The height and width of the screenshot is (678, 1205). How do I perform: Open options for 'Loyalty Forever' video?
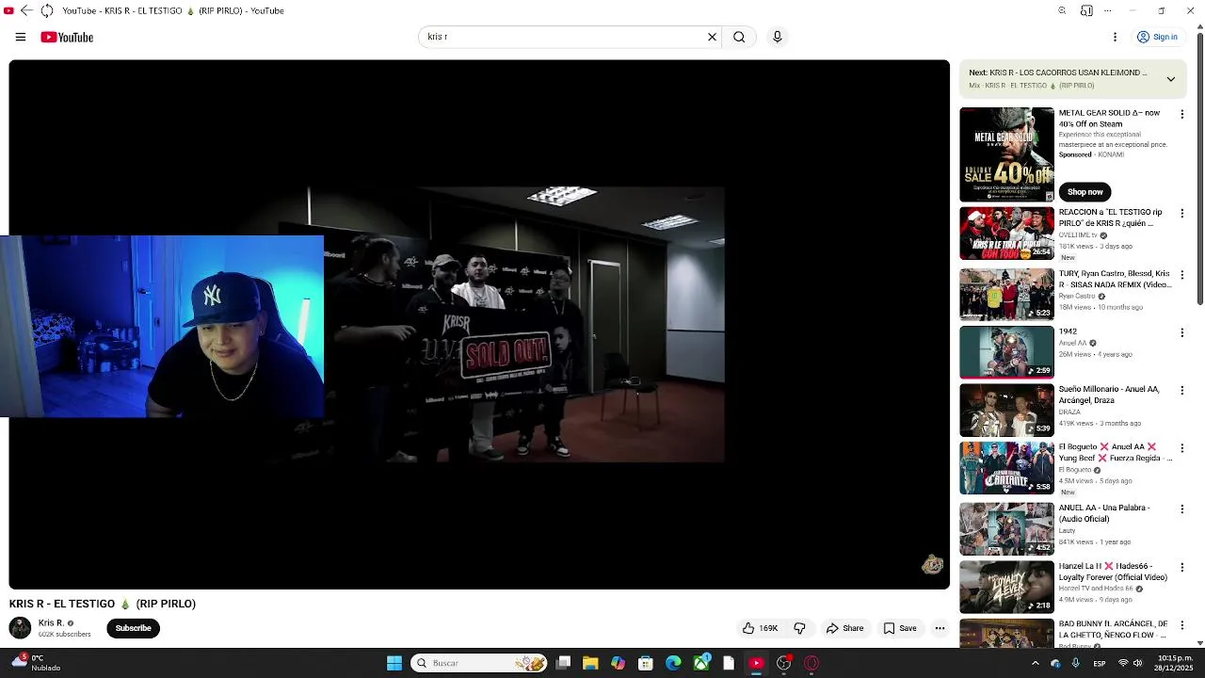1181,568
